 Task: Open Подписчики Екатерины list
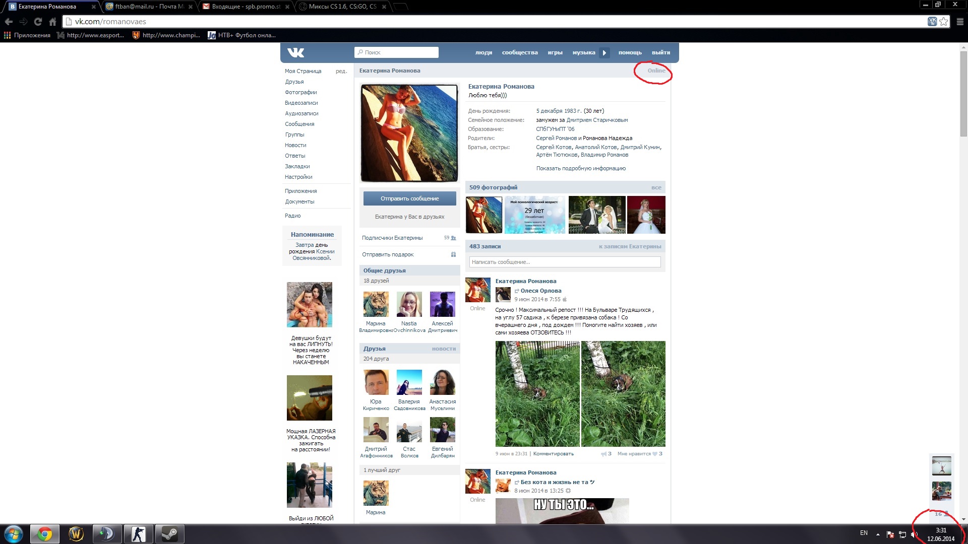[x=392, y=238]
